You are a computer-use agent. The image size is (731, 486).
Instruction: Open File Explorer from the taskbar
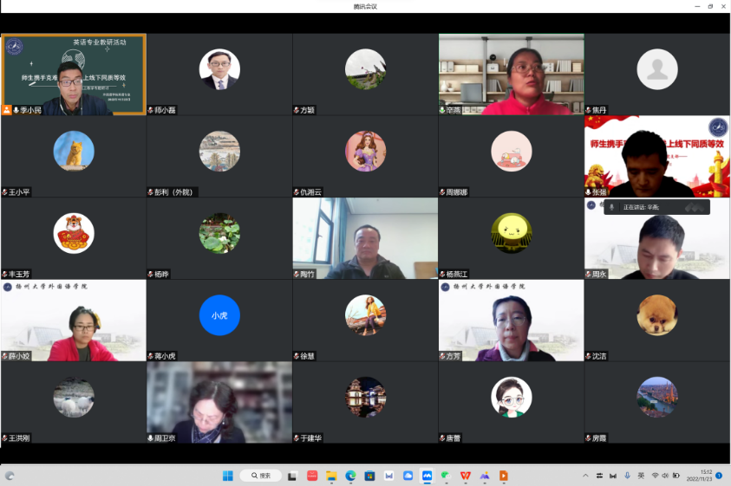pos(331,476)
